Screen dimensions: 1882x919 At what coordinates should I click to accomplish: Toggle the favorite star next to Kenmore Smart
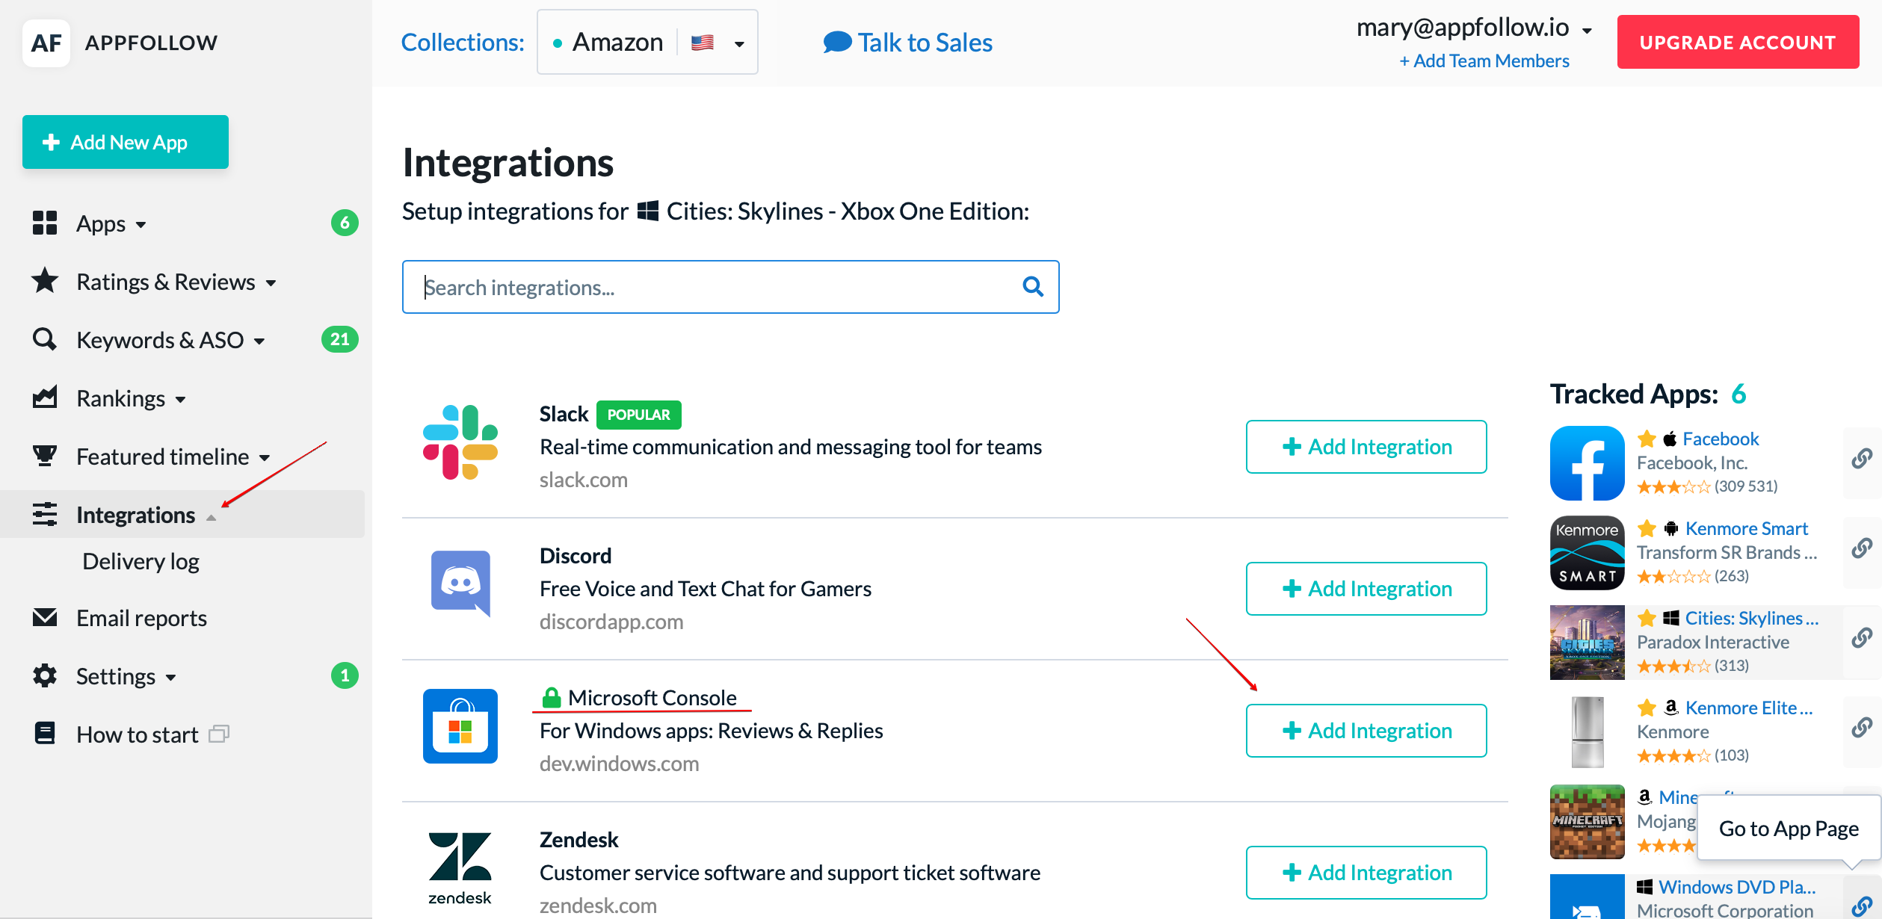[1647, 529]
